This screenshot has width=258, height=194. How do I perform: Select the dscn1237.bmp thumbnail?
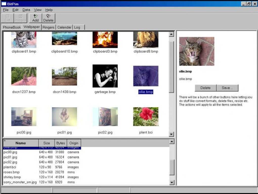pyautogui.click(x=24, y=76)
